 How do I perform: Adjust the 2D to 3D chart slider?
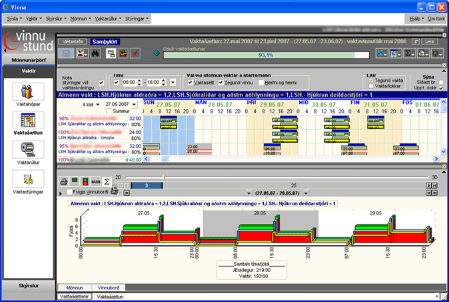[x=164, y=177]
